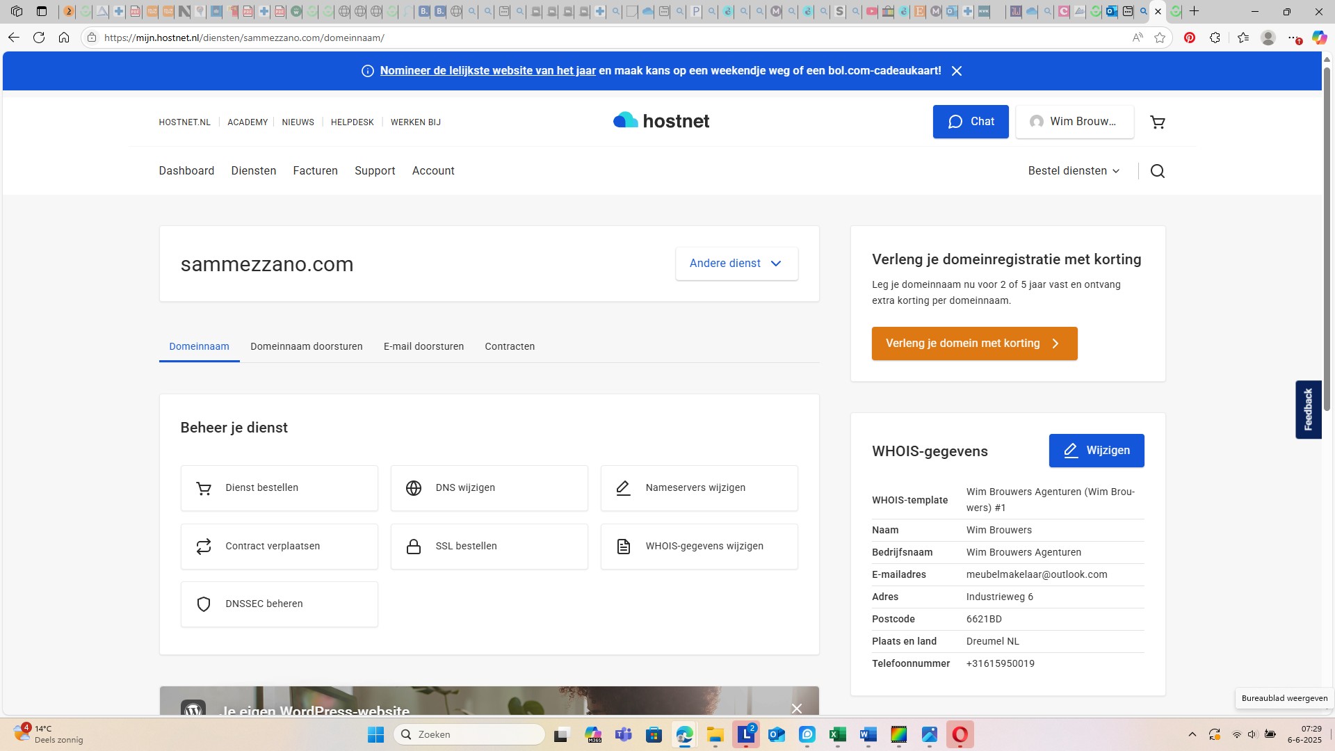This screenshot has height=751, width=1335.
Task: Open the Wim Brouw... account menu
Action: (x=1075, y=122)
